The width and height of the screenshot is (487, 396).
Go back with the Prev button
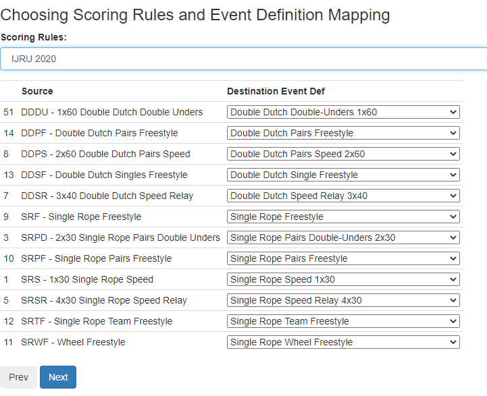pos(18,377)
